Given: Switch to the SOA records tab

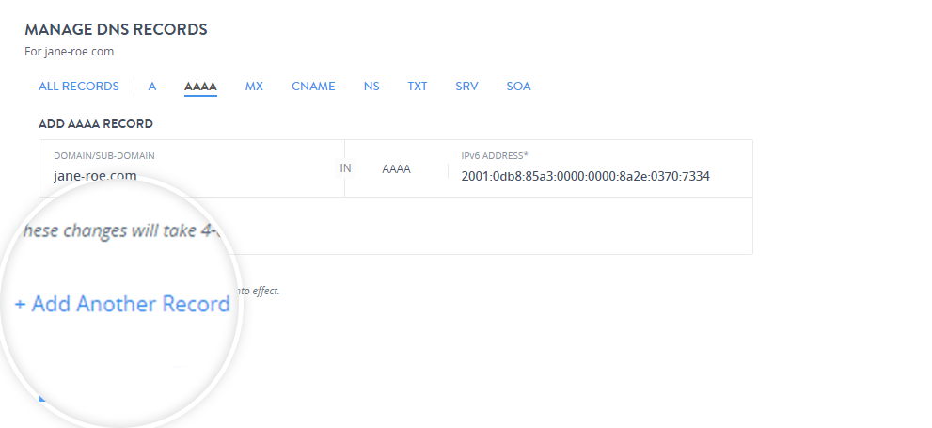Looking at the screenshot, I should (x=518, y=87).
